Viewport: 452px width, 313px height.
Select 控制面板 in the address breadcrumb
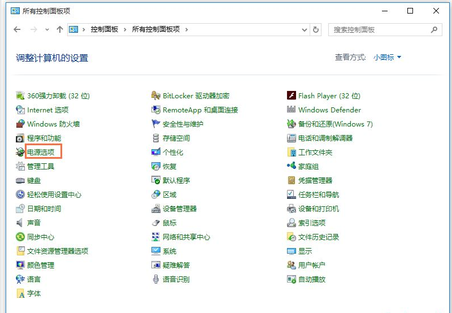(105, 29)
